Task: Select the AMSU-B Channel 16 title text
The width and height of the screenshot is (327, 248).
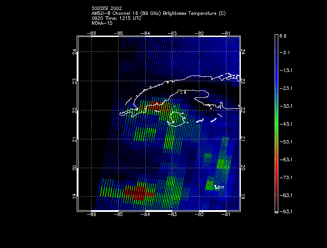Action: (x=158, y=14)
